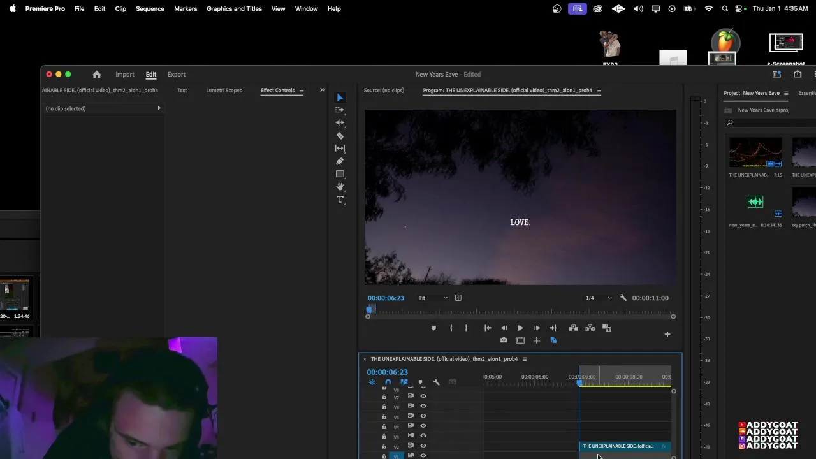Open Timeline panel menu
This screenshot has width=816, height=459.
pos(525,359)
